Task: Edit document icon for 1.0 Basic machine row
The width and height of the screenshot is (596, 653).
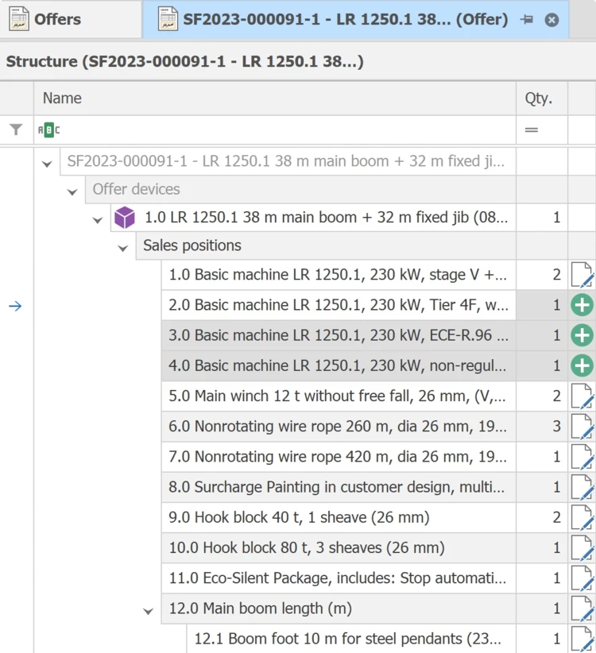Action: coord(582,276)
